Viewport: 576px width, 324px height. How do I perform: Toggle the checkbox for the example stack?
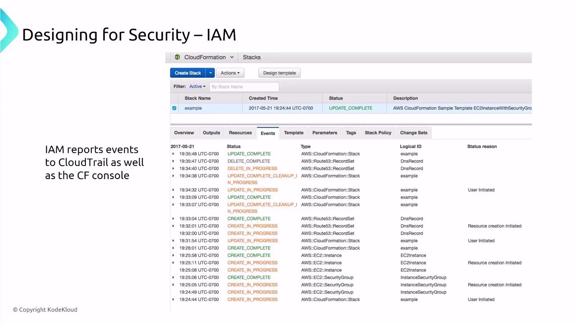pos(174,108)
